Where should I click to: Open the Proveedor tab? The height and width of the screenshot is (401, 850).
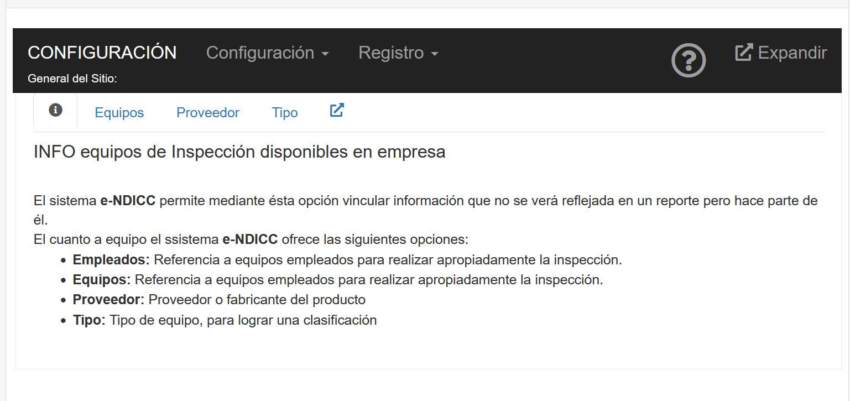pyautogui.click(x=208, y=113)
